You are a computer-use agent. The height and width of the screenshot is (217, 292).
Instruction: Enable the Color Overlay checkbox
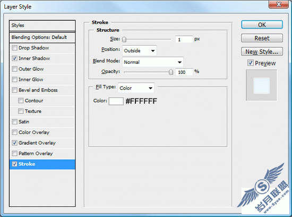[x=14, y=132]
